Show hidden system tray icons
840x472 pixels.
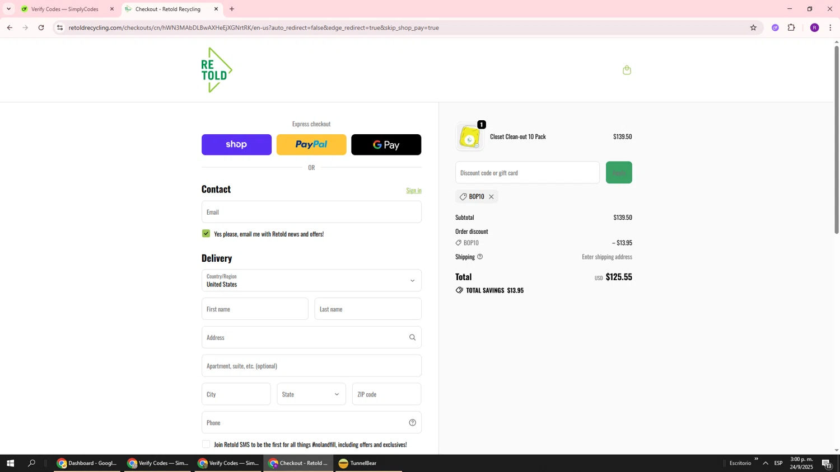[766, 463]
